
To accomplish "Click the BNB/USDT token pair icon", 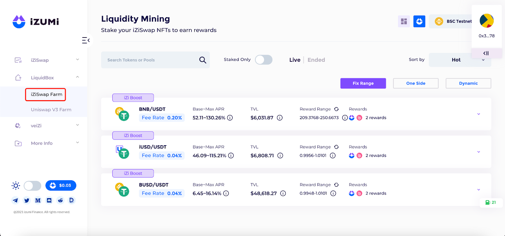I will [122, 114].
